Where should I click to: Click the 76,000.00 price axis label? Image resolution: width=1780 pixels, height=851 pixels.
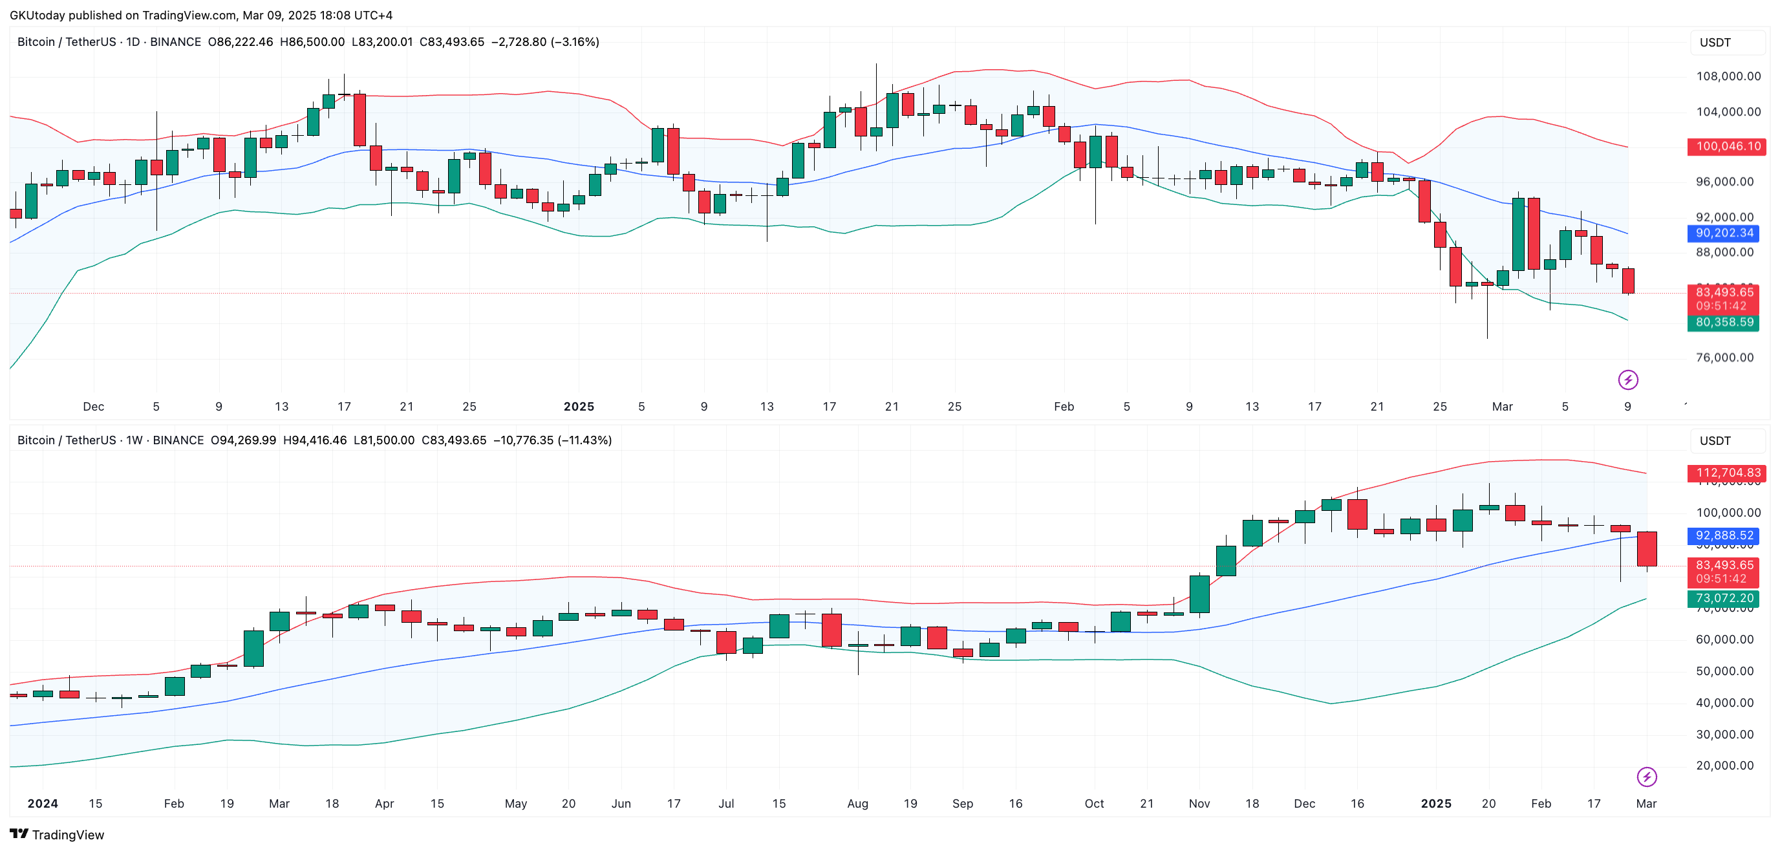(x=1725, y=358)
